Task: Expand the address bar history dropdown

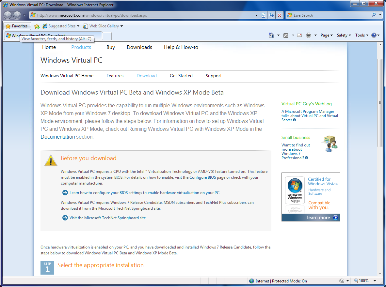Action: (256, 15)
